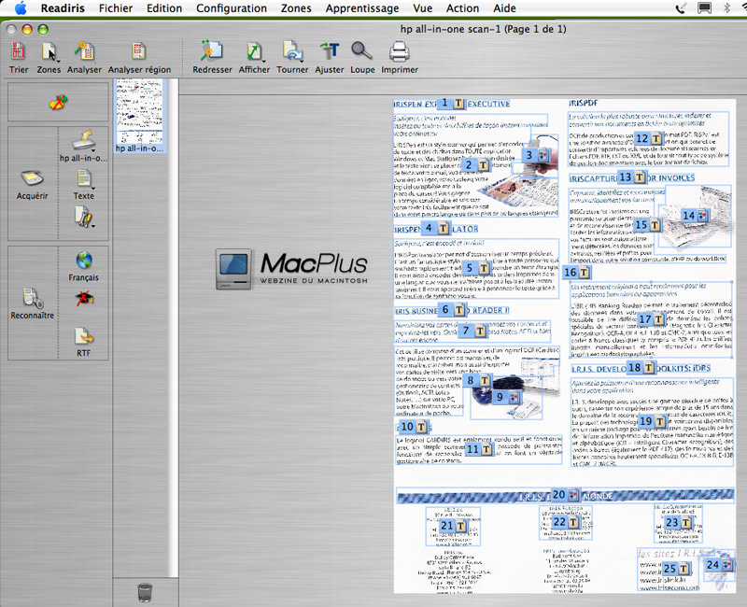
Task: Open the Apprentissage menu
Action: pyautogui.click(x=362, y=8)
